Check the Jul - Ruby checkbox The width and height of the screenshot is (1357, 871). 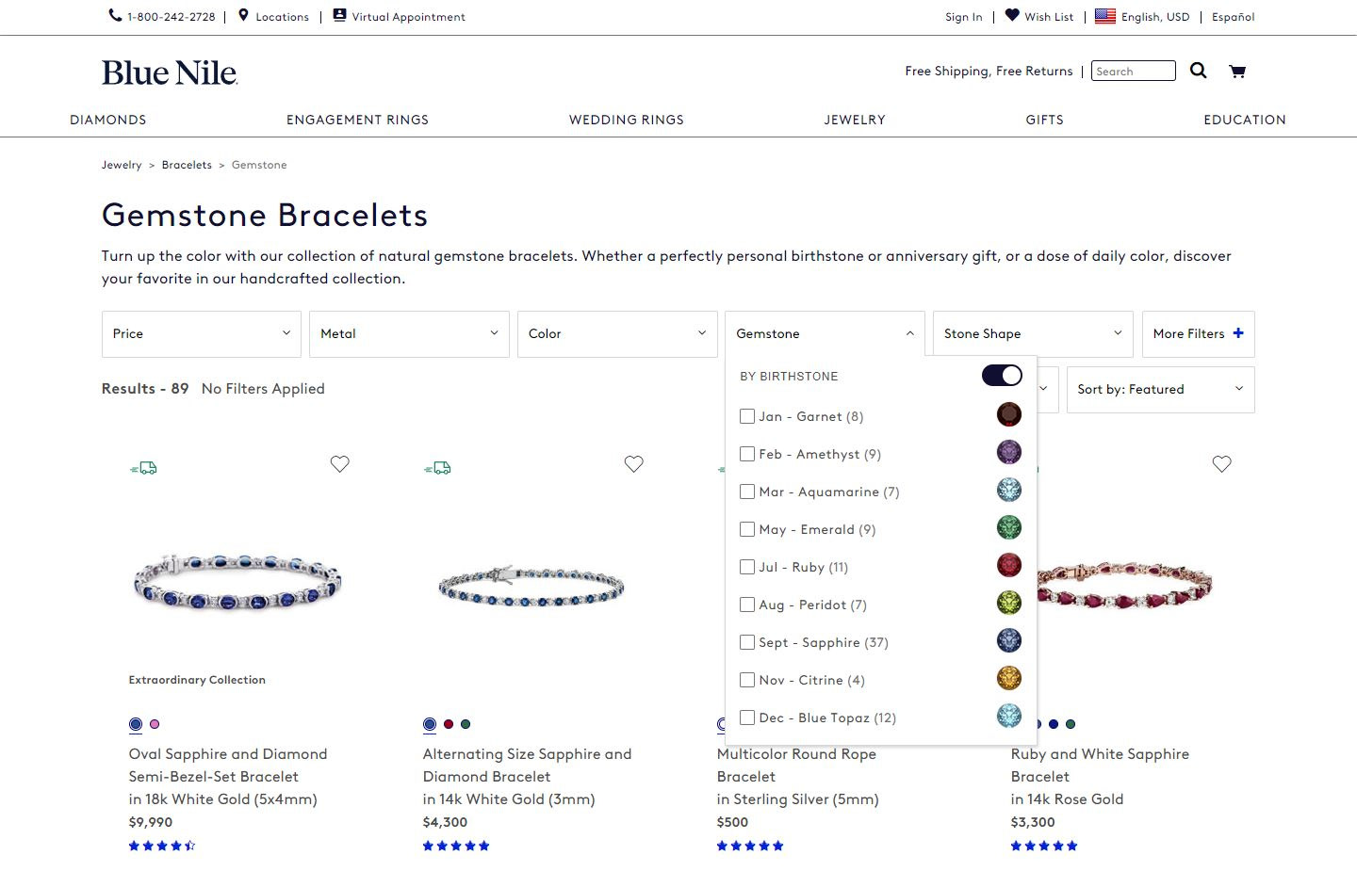pyautogui.click(x=747, y=567)
